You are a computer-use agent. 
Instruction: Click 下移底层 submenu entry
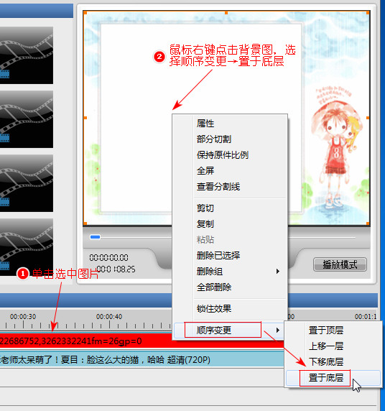pos(326,361)
